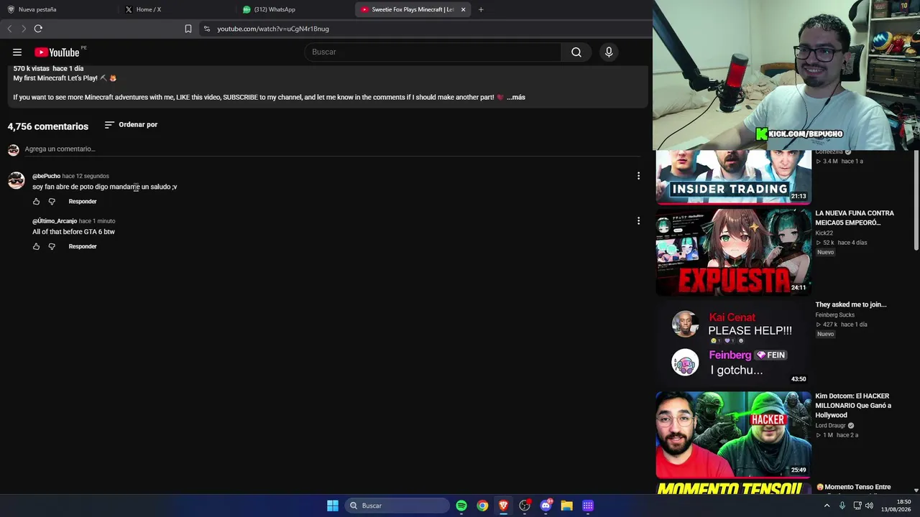Open Chrome from the taskbar
Screen dimensions: 920x517
(482, 506)
